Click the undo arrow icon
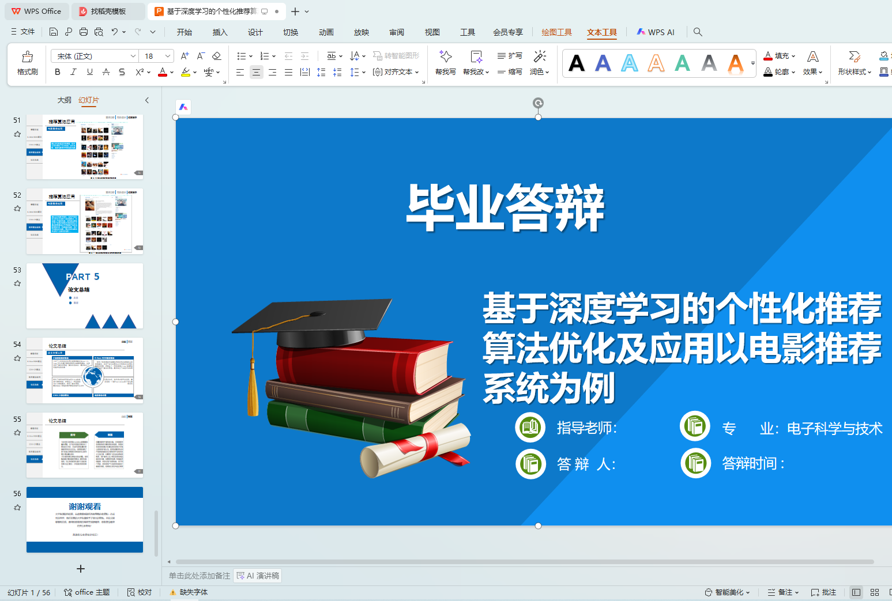 click(115, 32)
